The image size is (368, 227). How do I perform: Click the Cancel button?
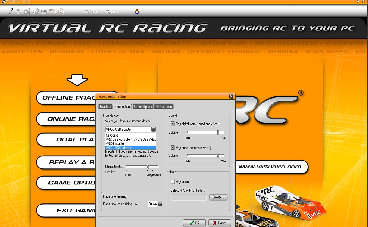coord(220,223)
